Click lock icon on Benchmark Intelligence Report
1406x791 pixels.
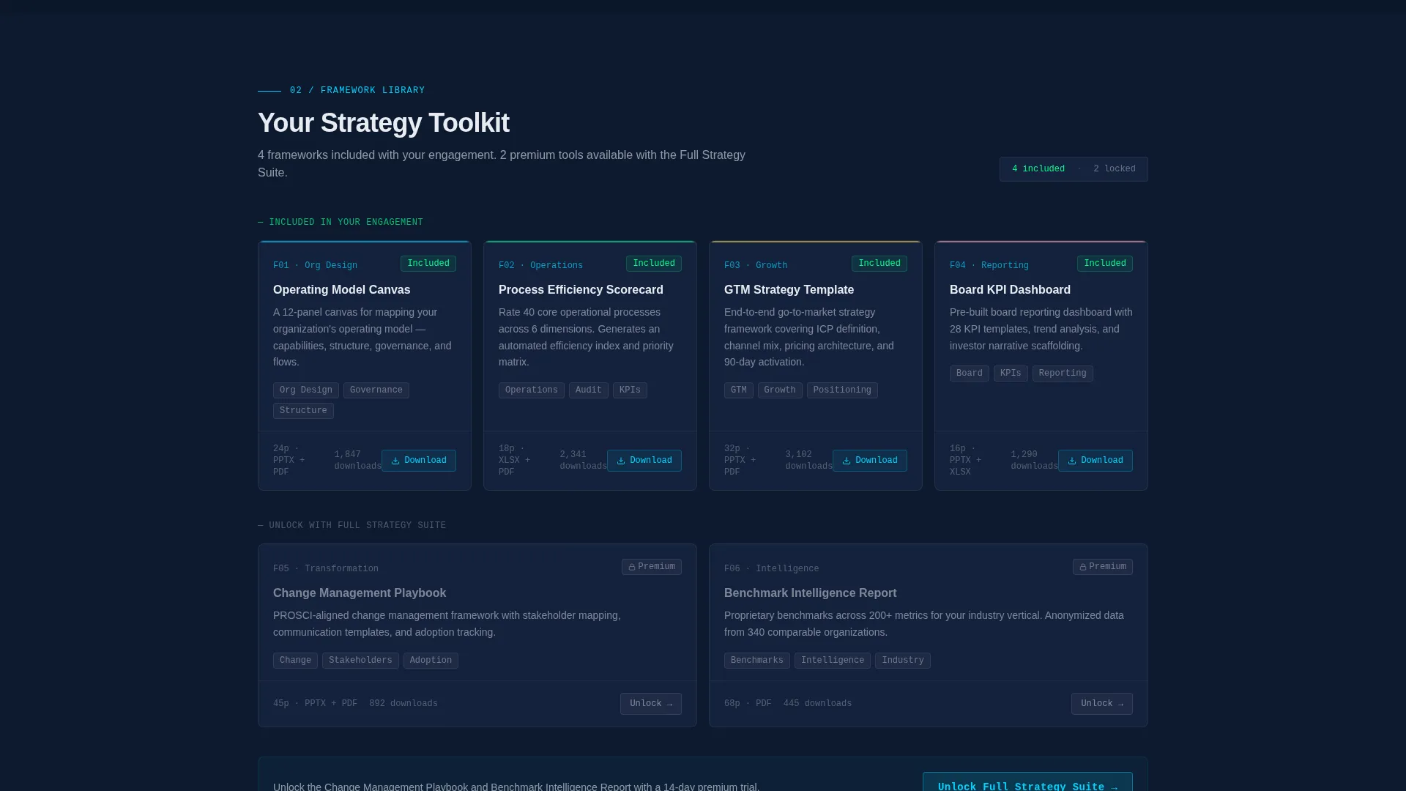tap(1083, 567)
